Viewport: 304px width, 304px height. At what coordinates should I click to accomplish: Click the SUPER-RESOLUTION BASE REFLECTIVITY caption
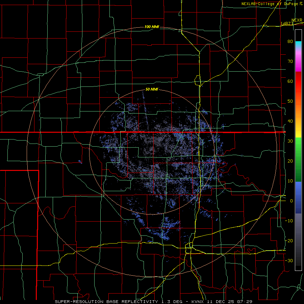106,302
